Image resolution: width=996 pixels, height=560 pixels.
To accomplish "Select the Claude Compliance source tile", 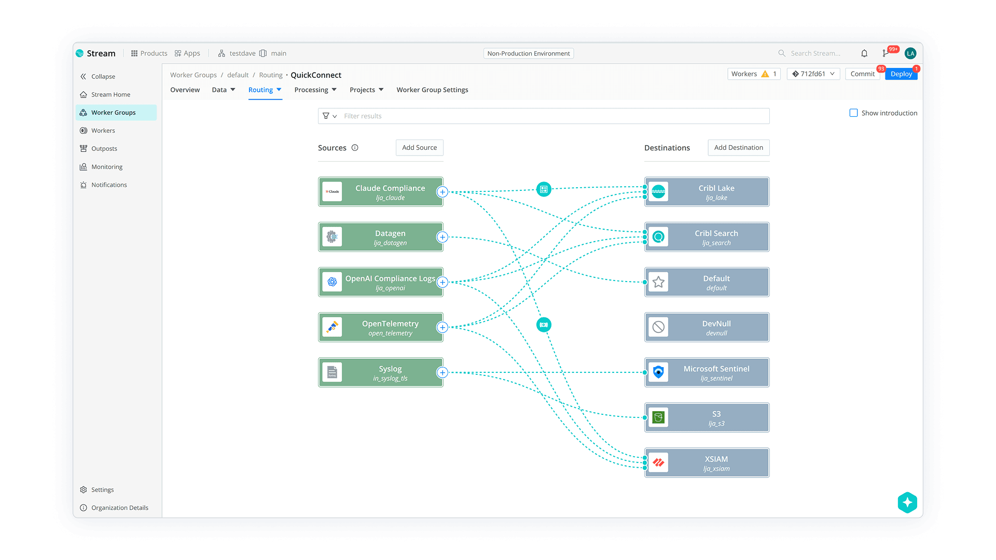I will 381,192.
